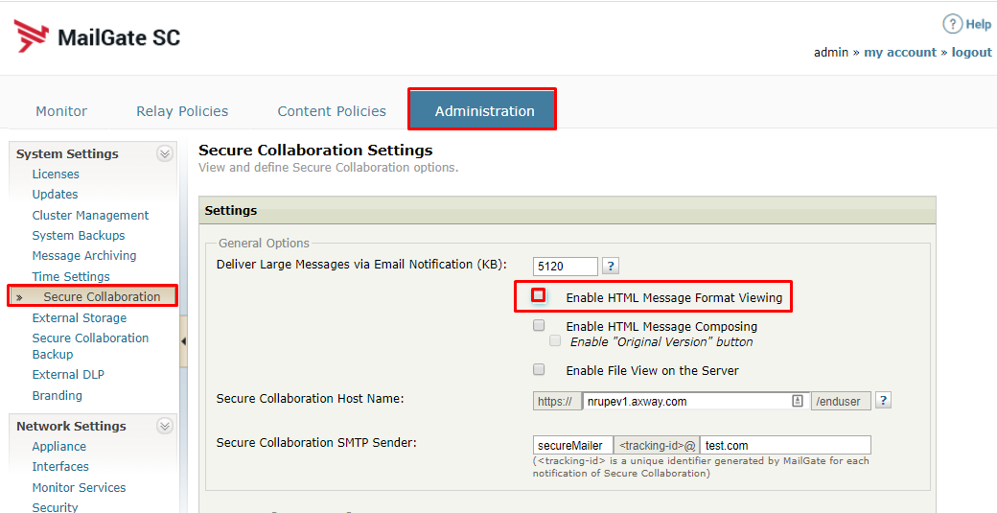This screenshot has height=513, width=997.
Task: Enable HTML Message Format Viewing checkbox
Action: (x=539, y=296)
